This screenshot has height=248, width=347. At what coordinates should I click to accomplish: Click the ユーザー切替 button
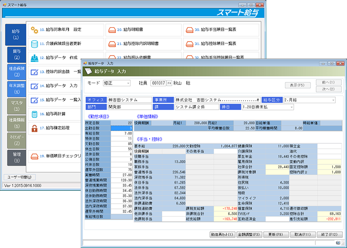[x=20, y=177]
